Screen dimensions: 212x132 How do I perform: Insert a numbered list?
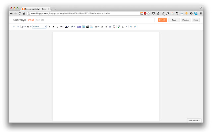pos(102,26)
